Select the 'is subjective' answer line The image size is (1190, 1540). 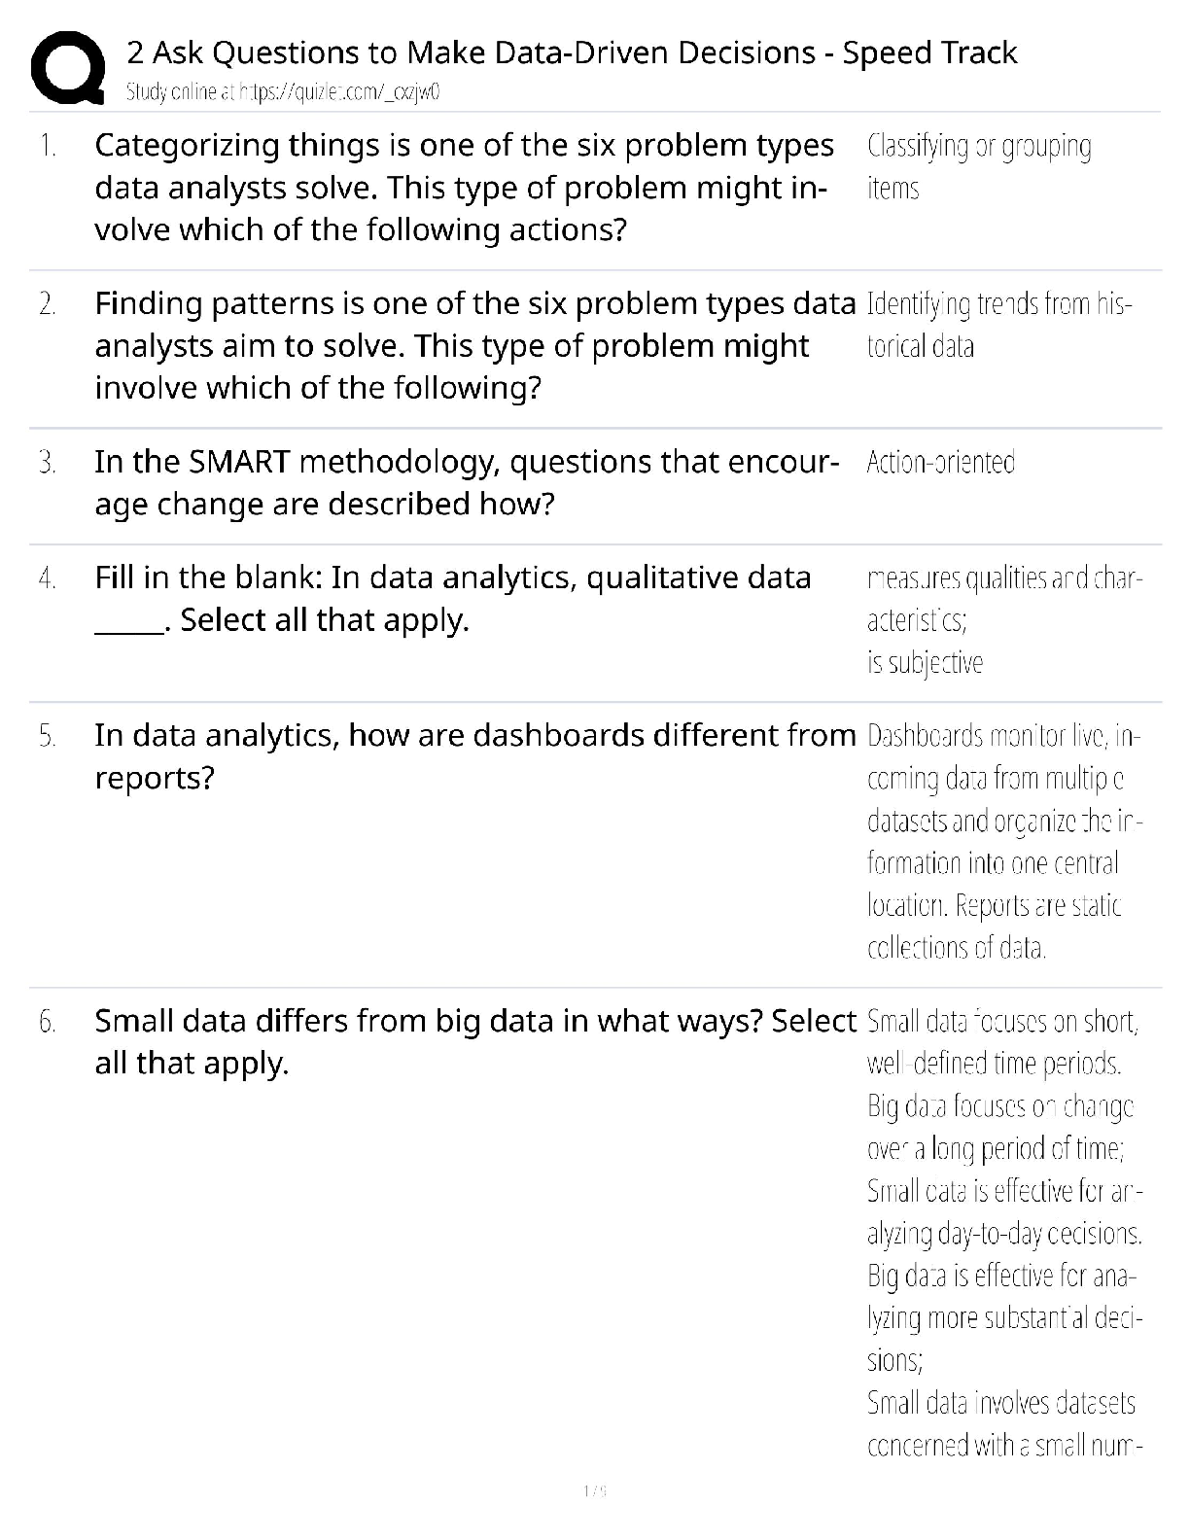coord(925,663)
